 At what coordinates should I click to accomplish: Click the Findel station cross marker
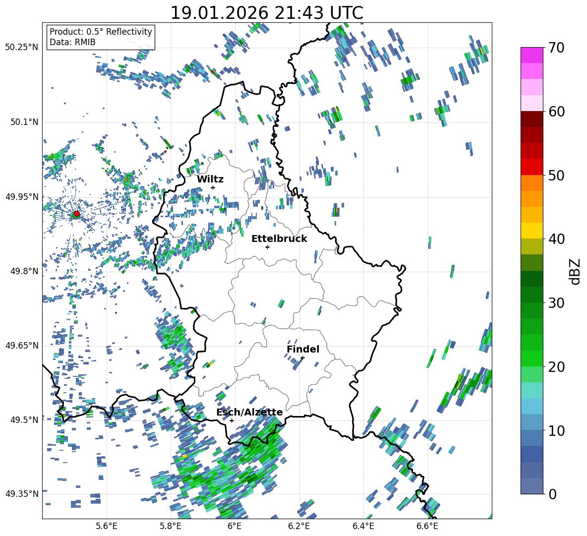pyautogui.click(x=302, y=358)
